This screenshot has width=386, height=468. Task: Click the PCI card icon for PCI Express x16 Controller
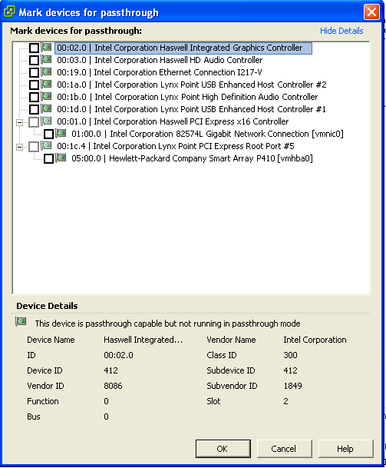click(47, 121)
